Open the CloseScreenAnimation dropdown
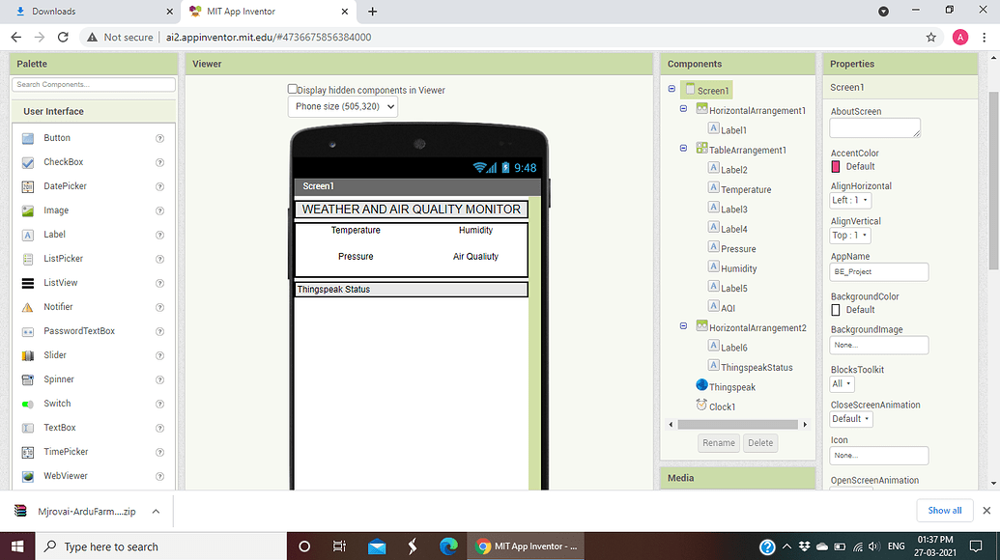1000x560 pixels. point(850,419)
